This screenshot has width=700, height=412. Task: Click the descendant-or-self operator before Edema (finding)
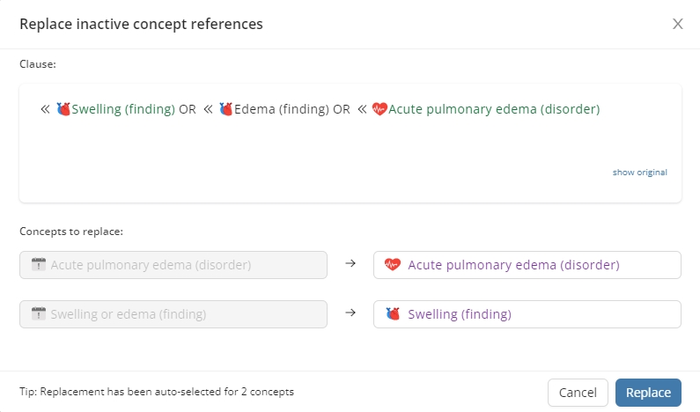click(209, 110)
